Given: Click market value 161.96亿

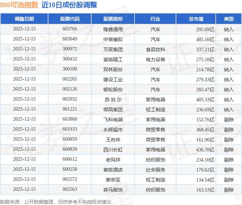Looking at the screenshot, I should click(205, 140).
